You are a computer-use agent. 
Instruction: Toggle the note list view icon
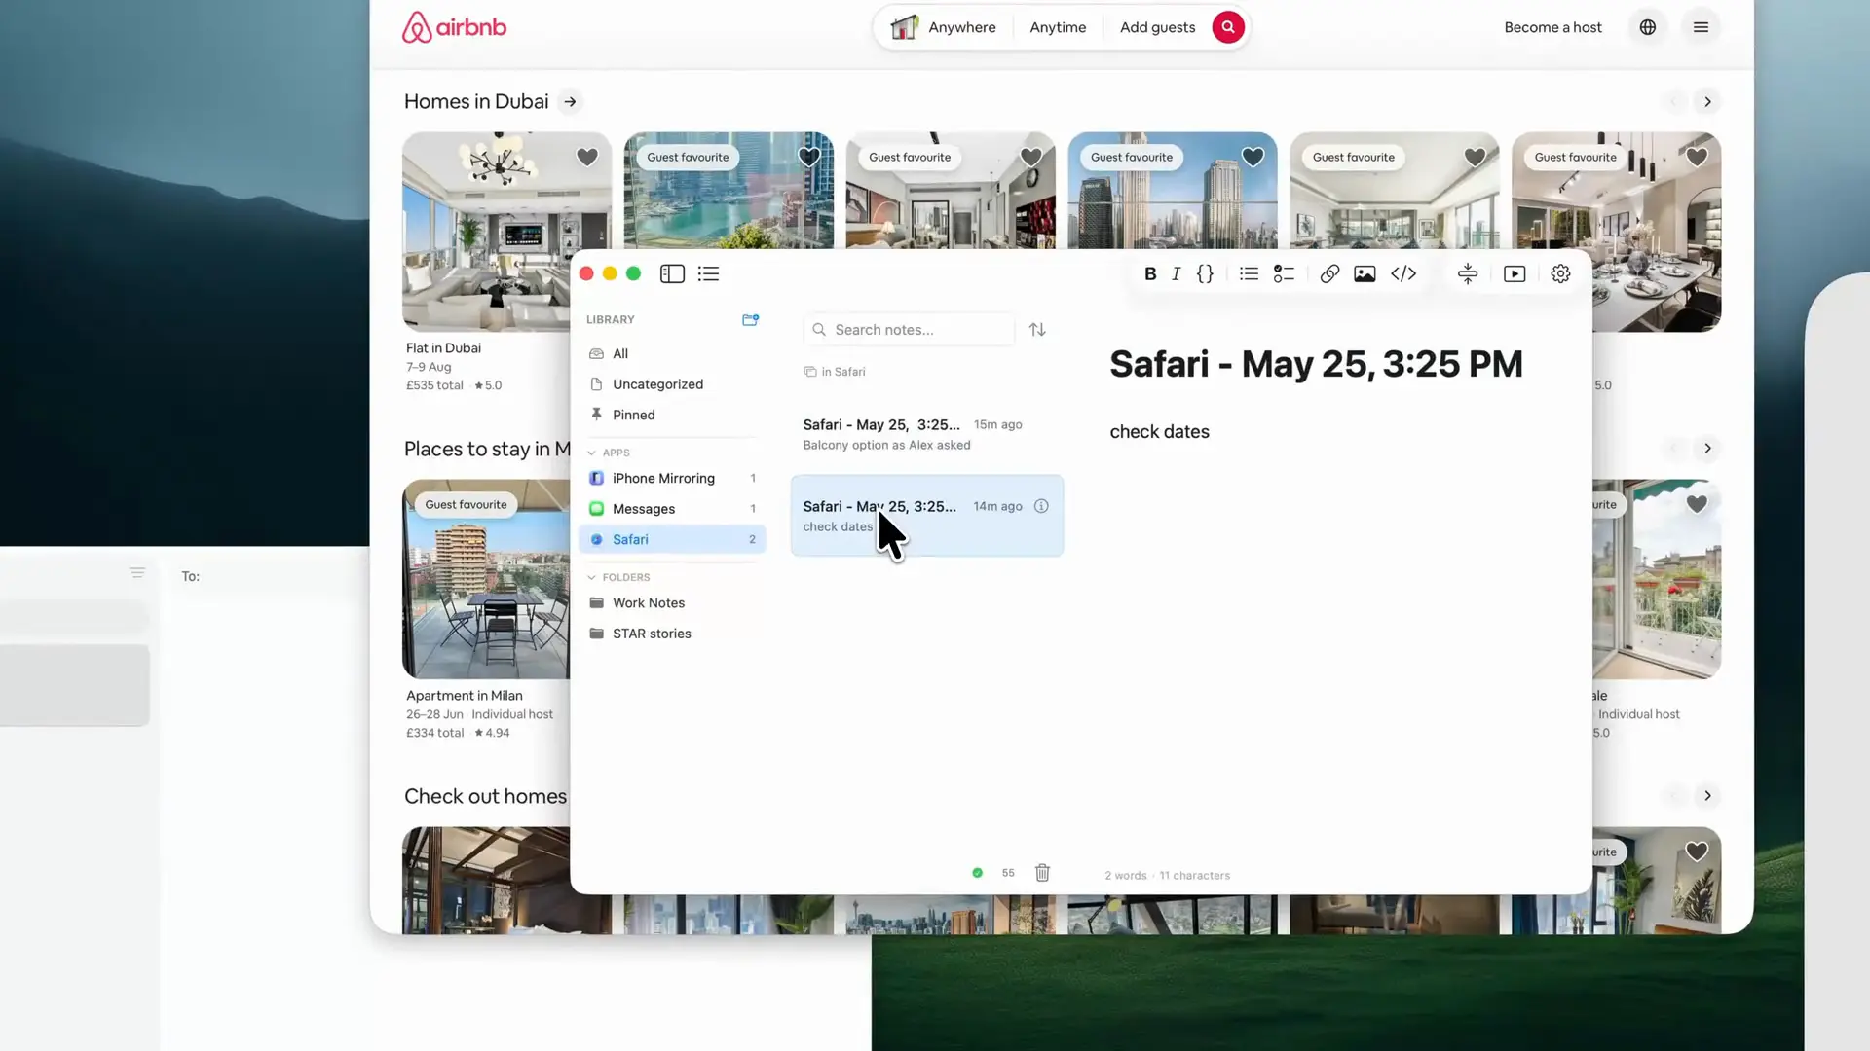708,274
